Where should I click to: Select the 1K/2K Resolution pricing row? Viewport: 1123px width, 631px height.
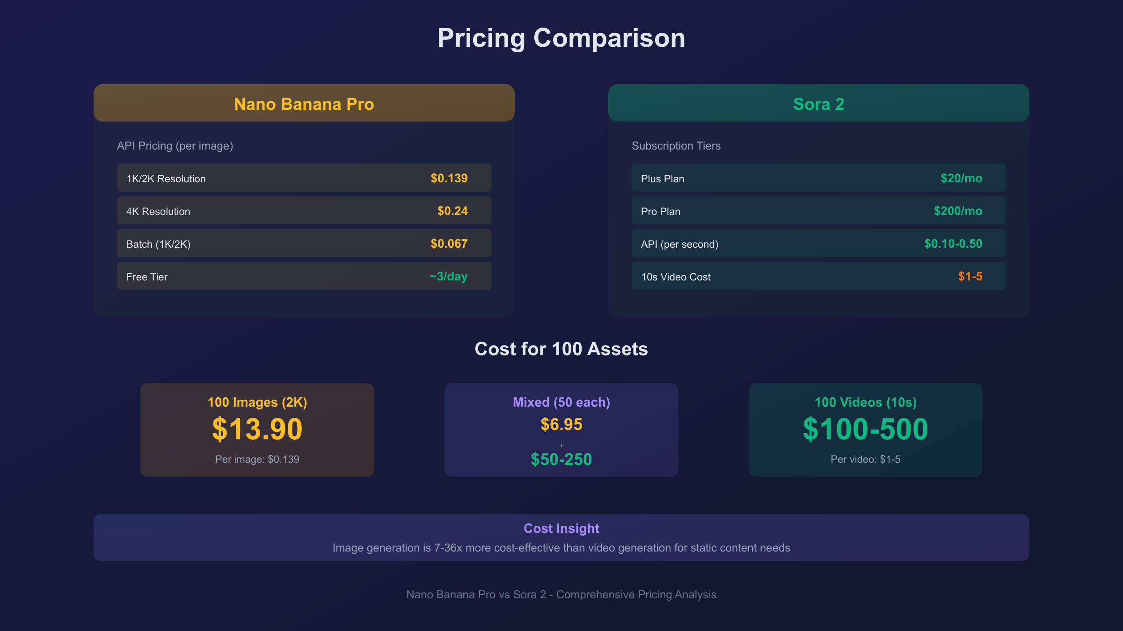click(304, 178)
